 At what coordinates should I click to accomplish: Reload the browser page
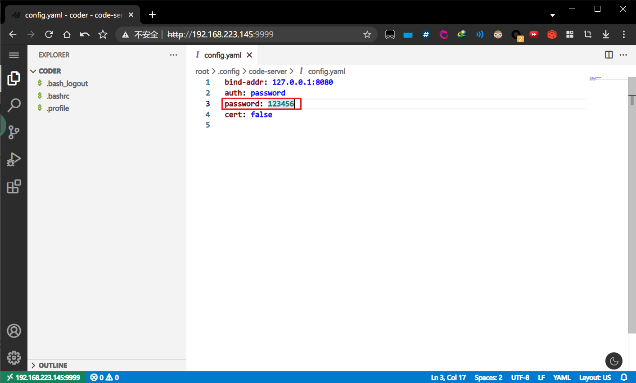point(49,34)
